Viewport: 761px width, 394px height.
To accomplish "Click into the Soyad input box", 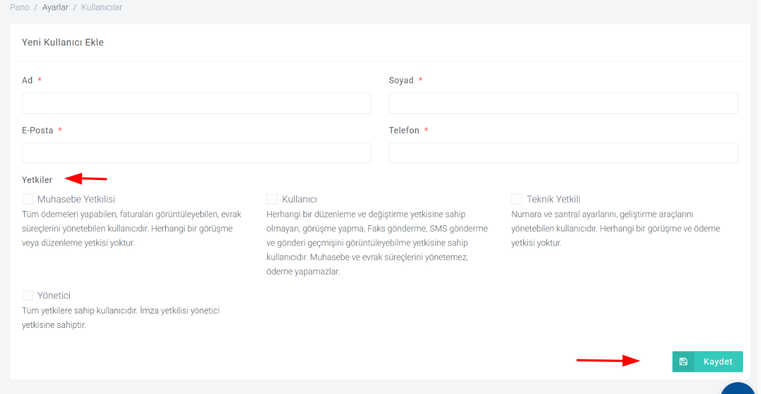I will pyautogui.click(x=564, y=103).
